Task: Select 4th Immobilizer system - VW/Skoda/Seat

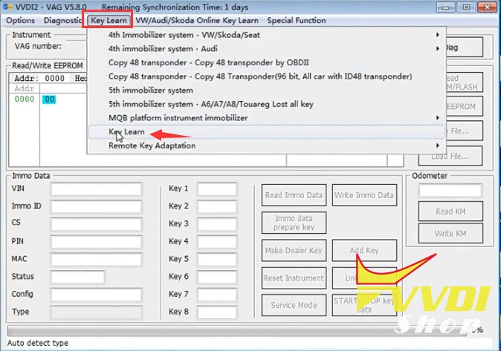Action: point(267,35)
